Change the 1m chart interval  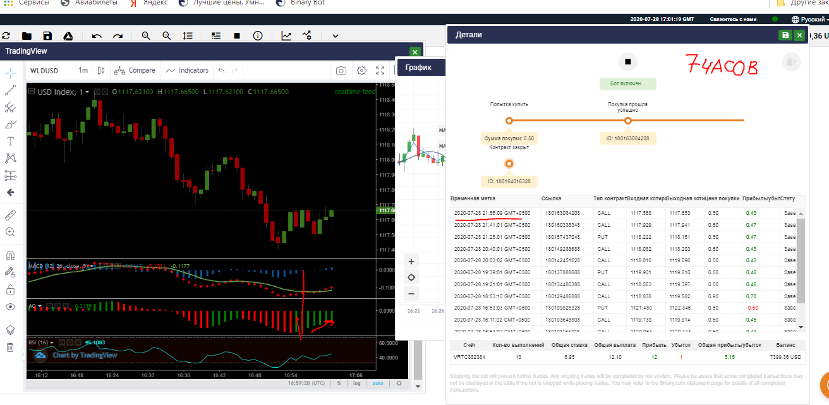pyautogui.click(x=83, y=71)
